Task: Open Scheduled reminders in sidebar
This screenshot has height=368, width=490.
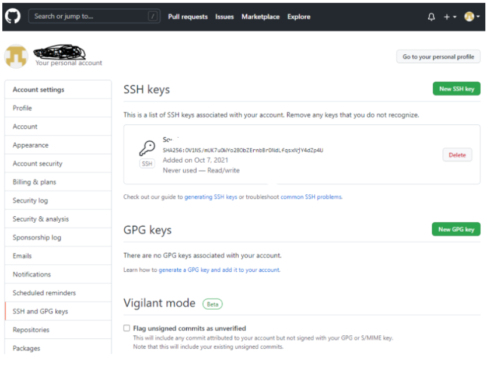Action: pyautogui.click(x=58, y=293)
